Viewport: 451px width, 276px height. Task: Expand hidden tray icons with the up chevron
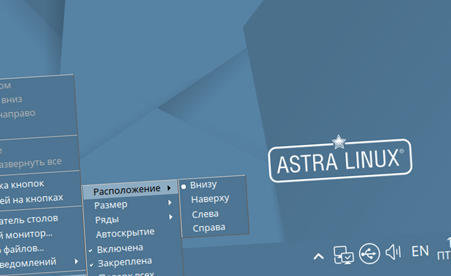[318, 256]
